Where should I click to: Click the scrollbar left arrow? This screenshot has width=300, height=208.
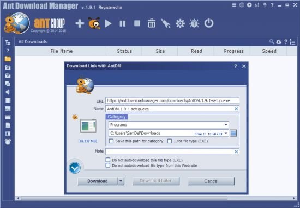[x=18, y=198]
